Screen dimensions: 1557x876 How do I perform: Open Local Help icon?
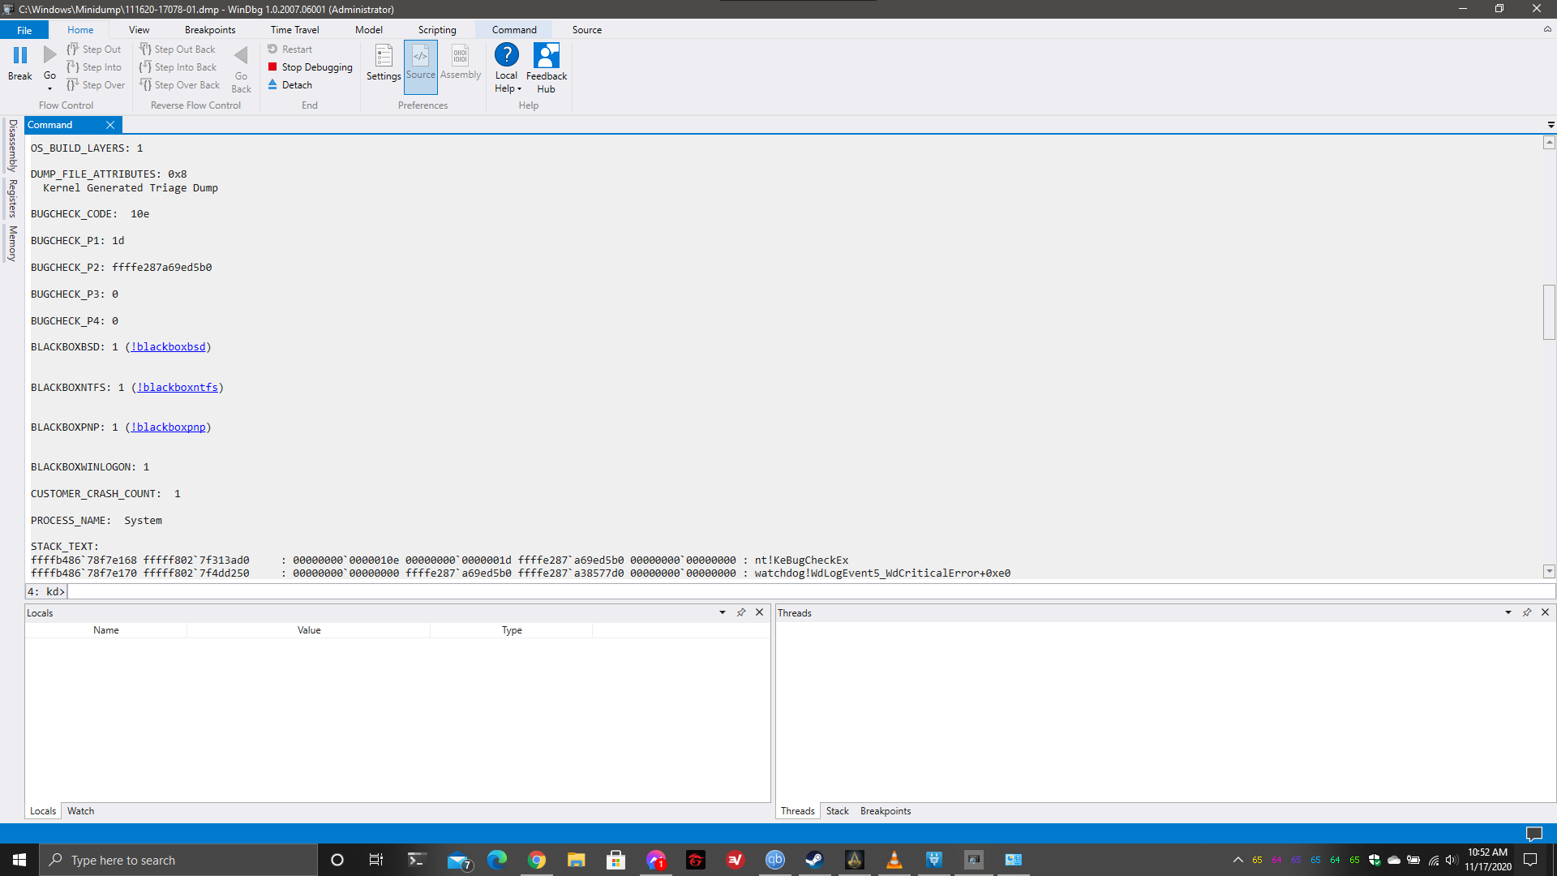507,55
